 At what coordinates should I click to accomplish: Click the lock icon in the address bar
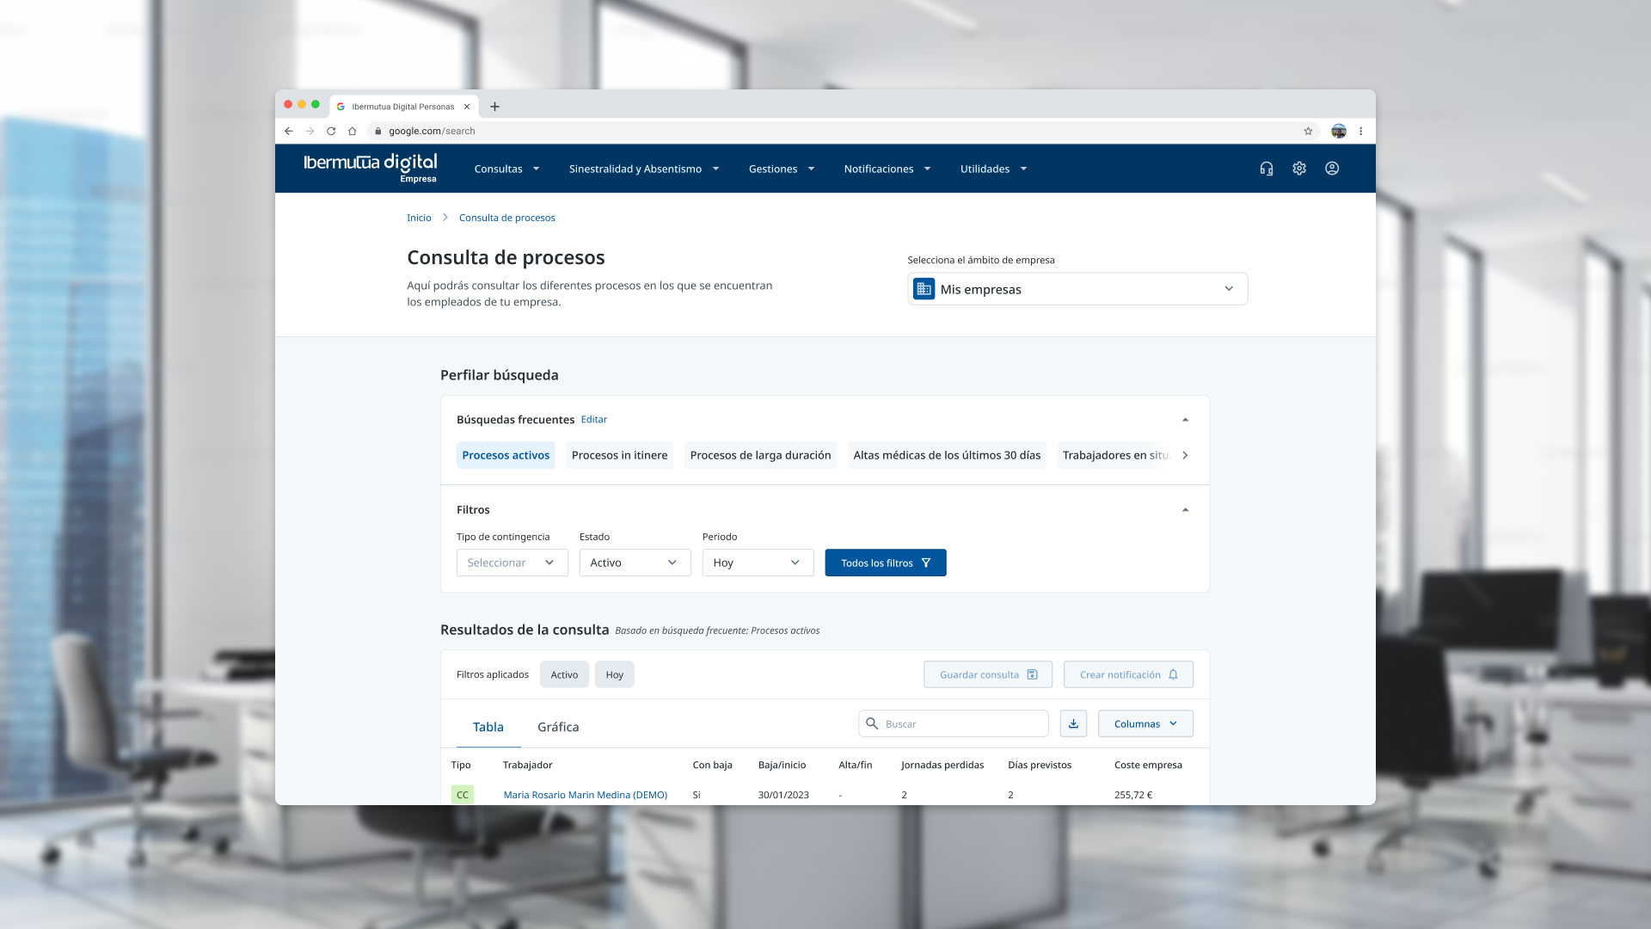tap(377, 131)
